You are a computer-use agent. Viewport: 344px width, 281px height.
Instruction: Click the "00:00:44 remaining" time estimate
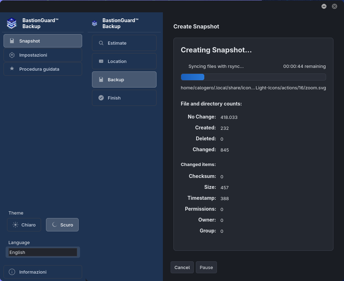(x=305, y=66)
